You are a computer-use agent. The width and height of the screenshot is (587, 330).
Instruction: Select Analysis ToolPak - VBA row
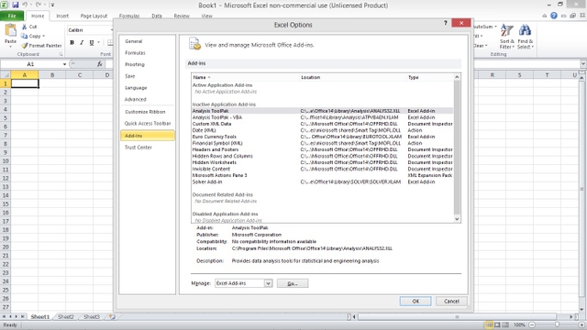coord(322,117)
